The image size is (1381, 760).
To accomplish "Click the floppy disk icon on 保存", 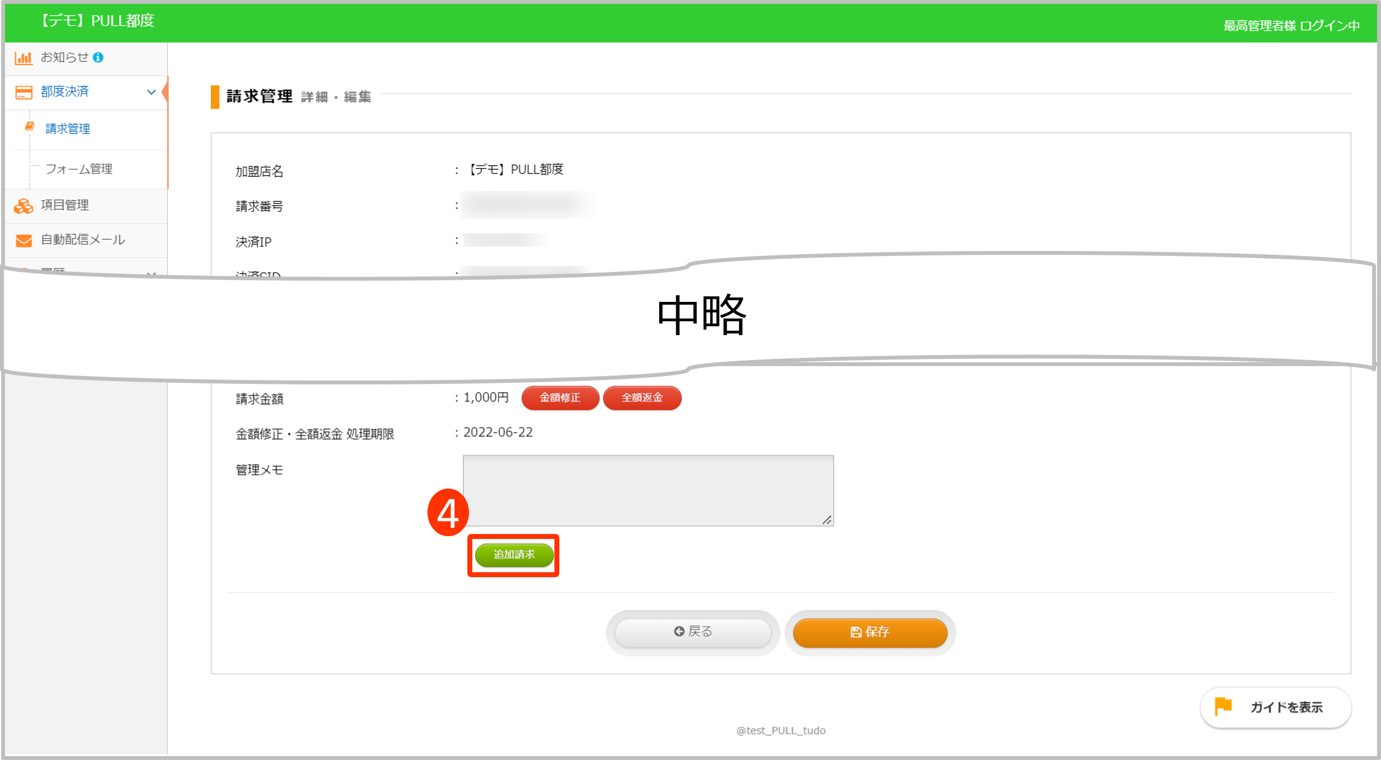I will [855, 632].
